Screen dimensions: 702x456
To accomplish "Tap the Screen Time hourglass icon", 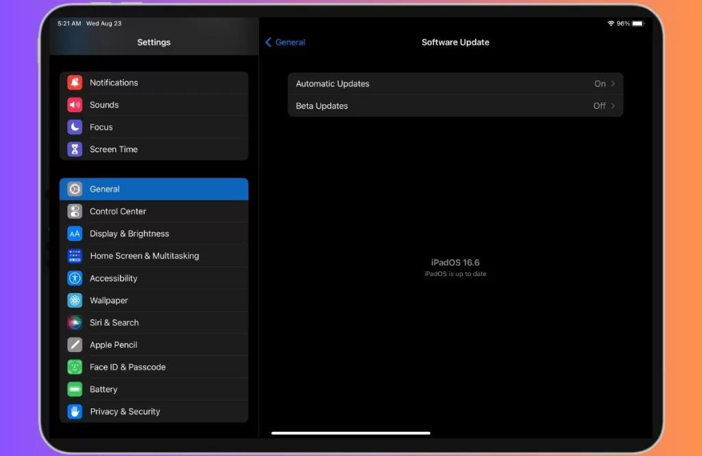I will tap(75, 149).
